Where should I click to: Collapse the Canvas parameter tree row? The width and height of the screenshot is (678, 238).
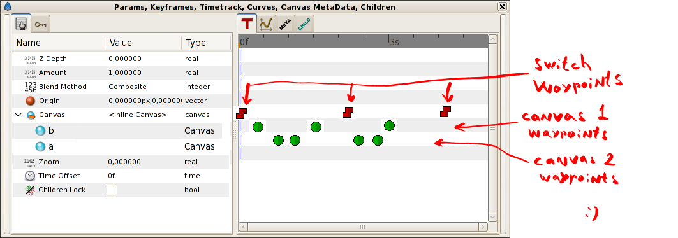(x=18, y=115)
